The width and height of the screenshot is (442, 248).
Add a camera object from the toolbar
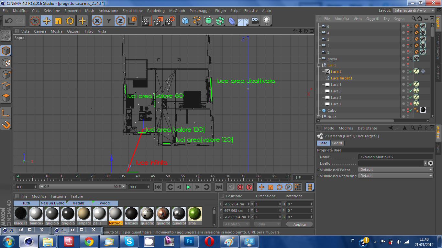click(255, 21)
